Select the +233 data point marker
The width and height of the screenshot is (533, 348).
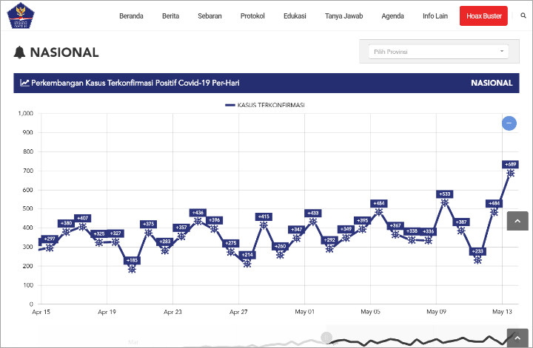click(x=477, y=260)
